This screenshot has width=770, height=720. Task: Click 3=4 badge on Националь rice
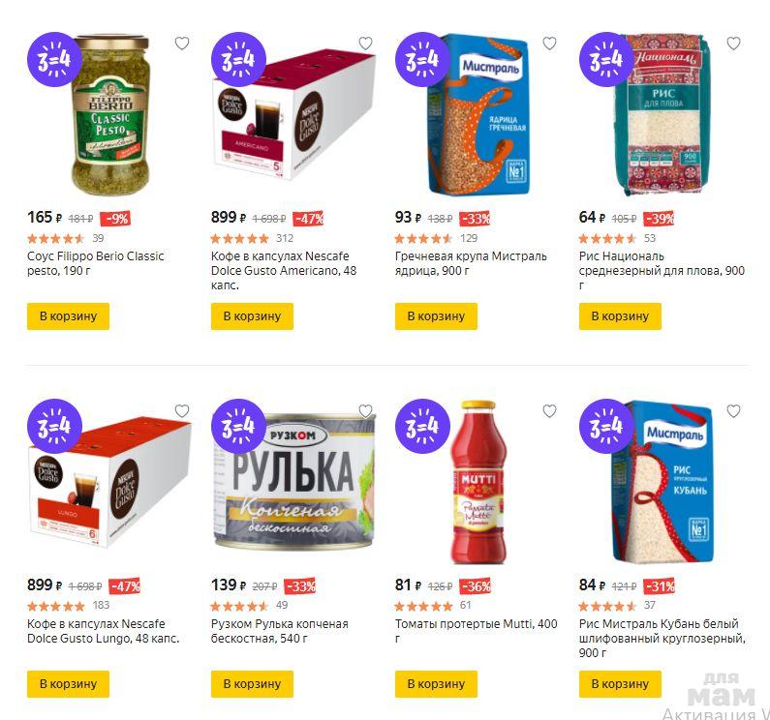point(606,59)
